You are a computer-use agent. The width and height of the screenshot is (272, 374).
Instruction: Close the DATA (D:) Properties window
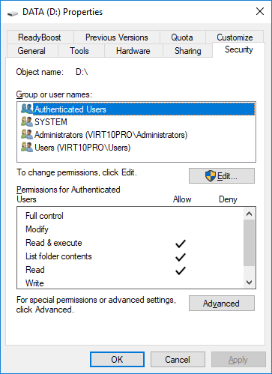click(260, 11)
